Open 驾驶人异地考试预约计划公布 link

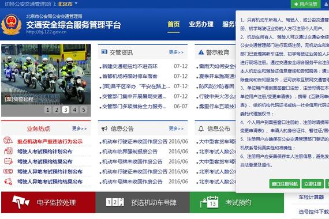tap(50, 172)
